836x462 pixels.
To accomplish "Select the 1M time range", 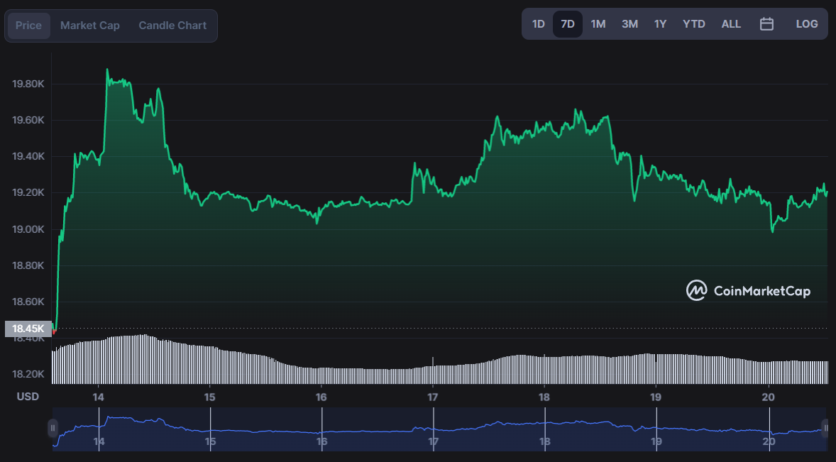I will tap(598, 24).
